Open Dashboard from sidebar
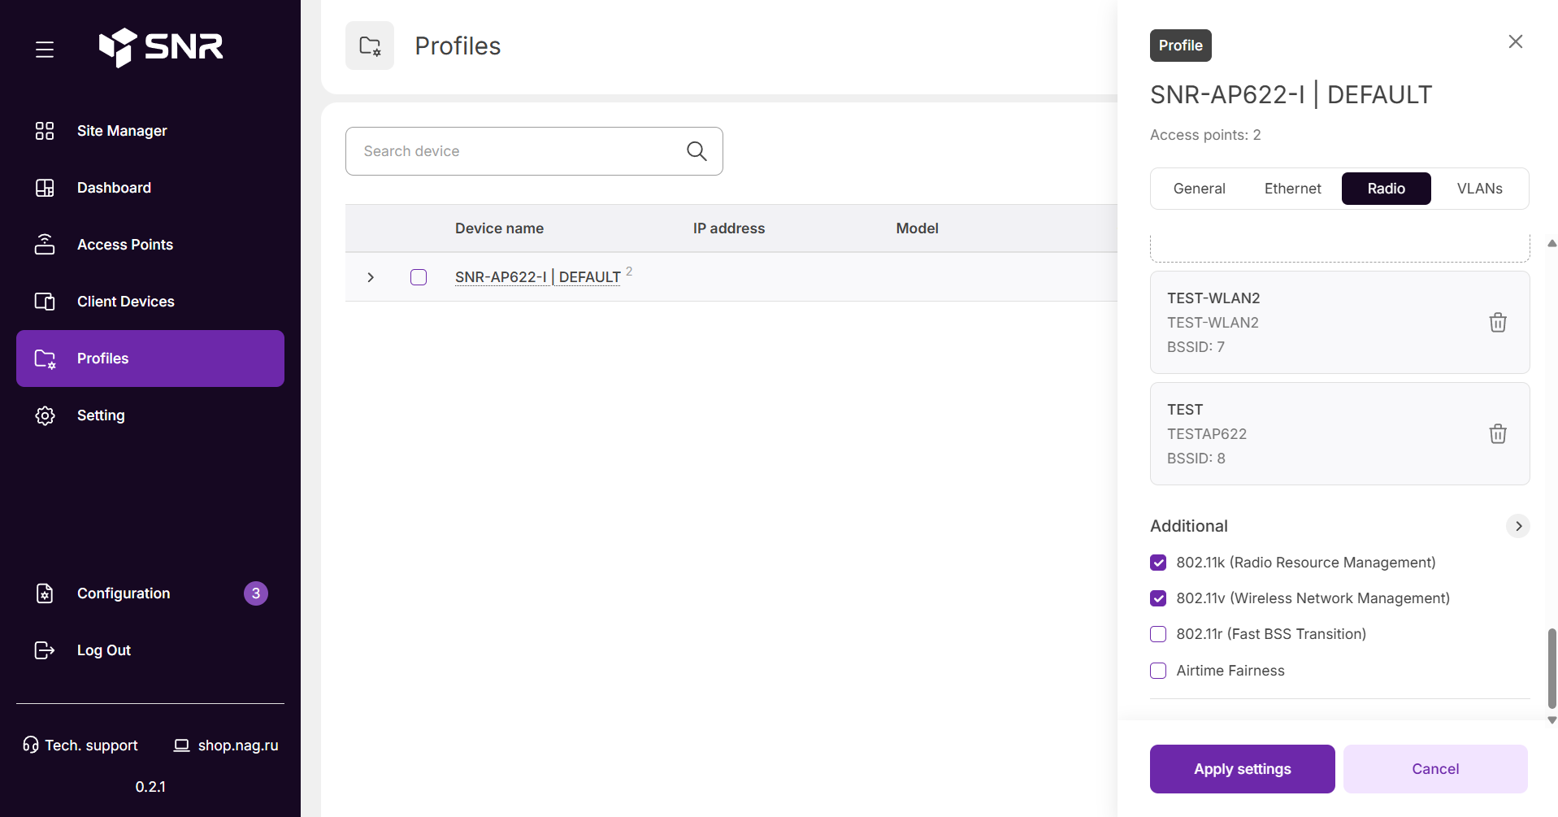The image size is (1558, 817). point(150,188)
